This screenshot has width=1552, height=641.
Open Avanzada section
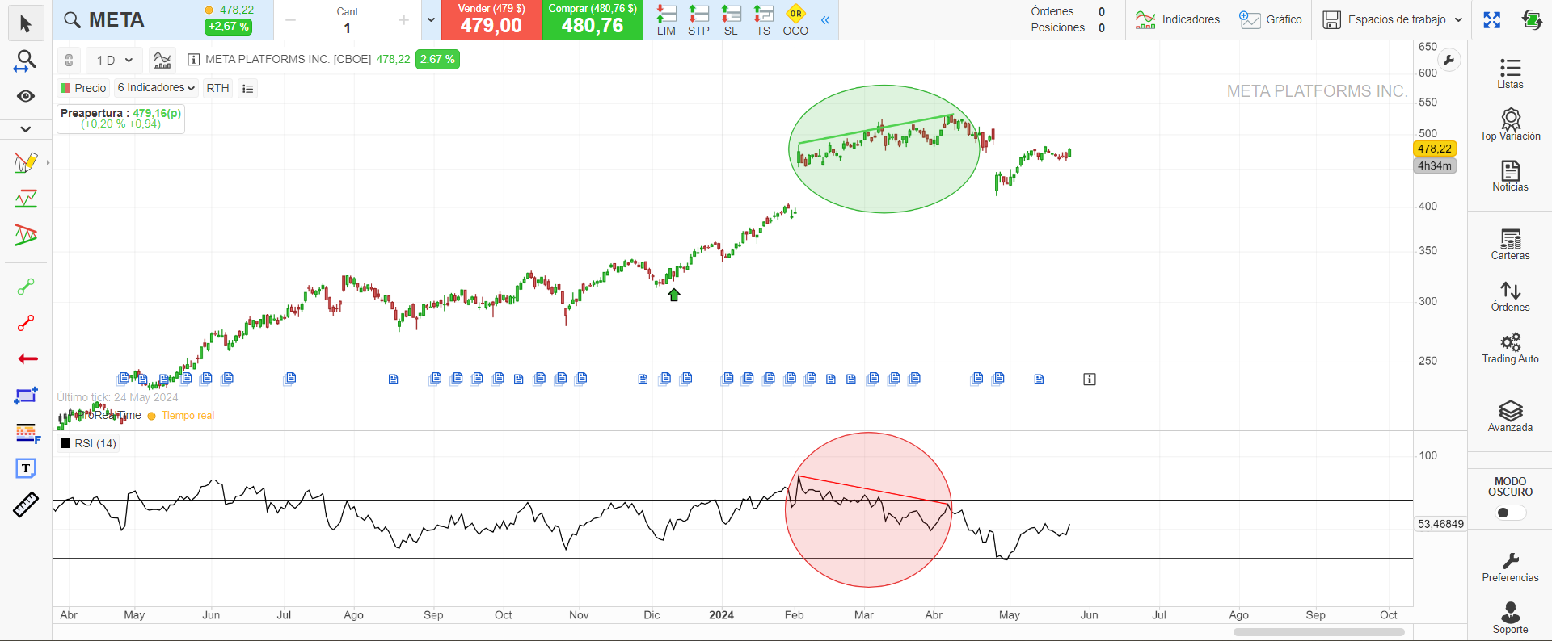click(1510, 417)
